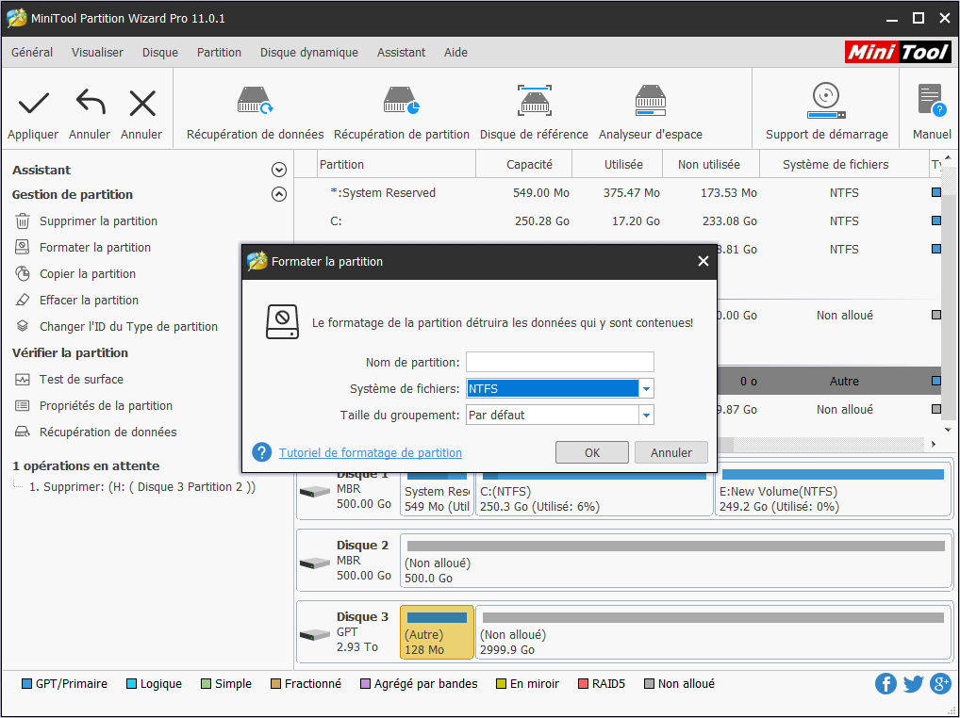Collapse the Gestion de partition section
This screenshot has height=718, width=960.
click(278, 194)
